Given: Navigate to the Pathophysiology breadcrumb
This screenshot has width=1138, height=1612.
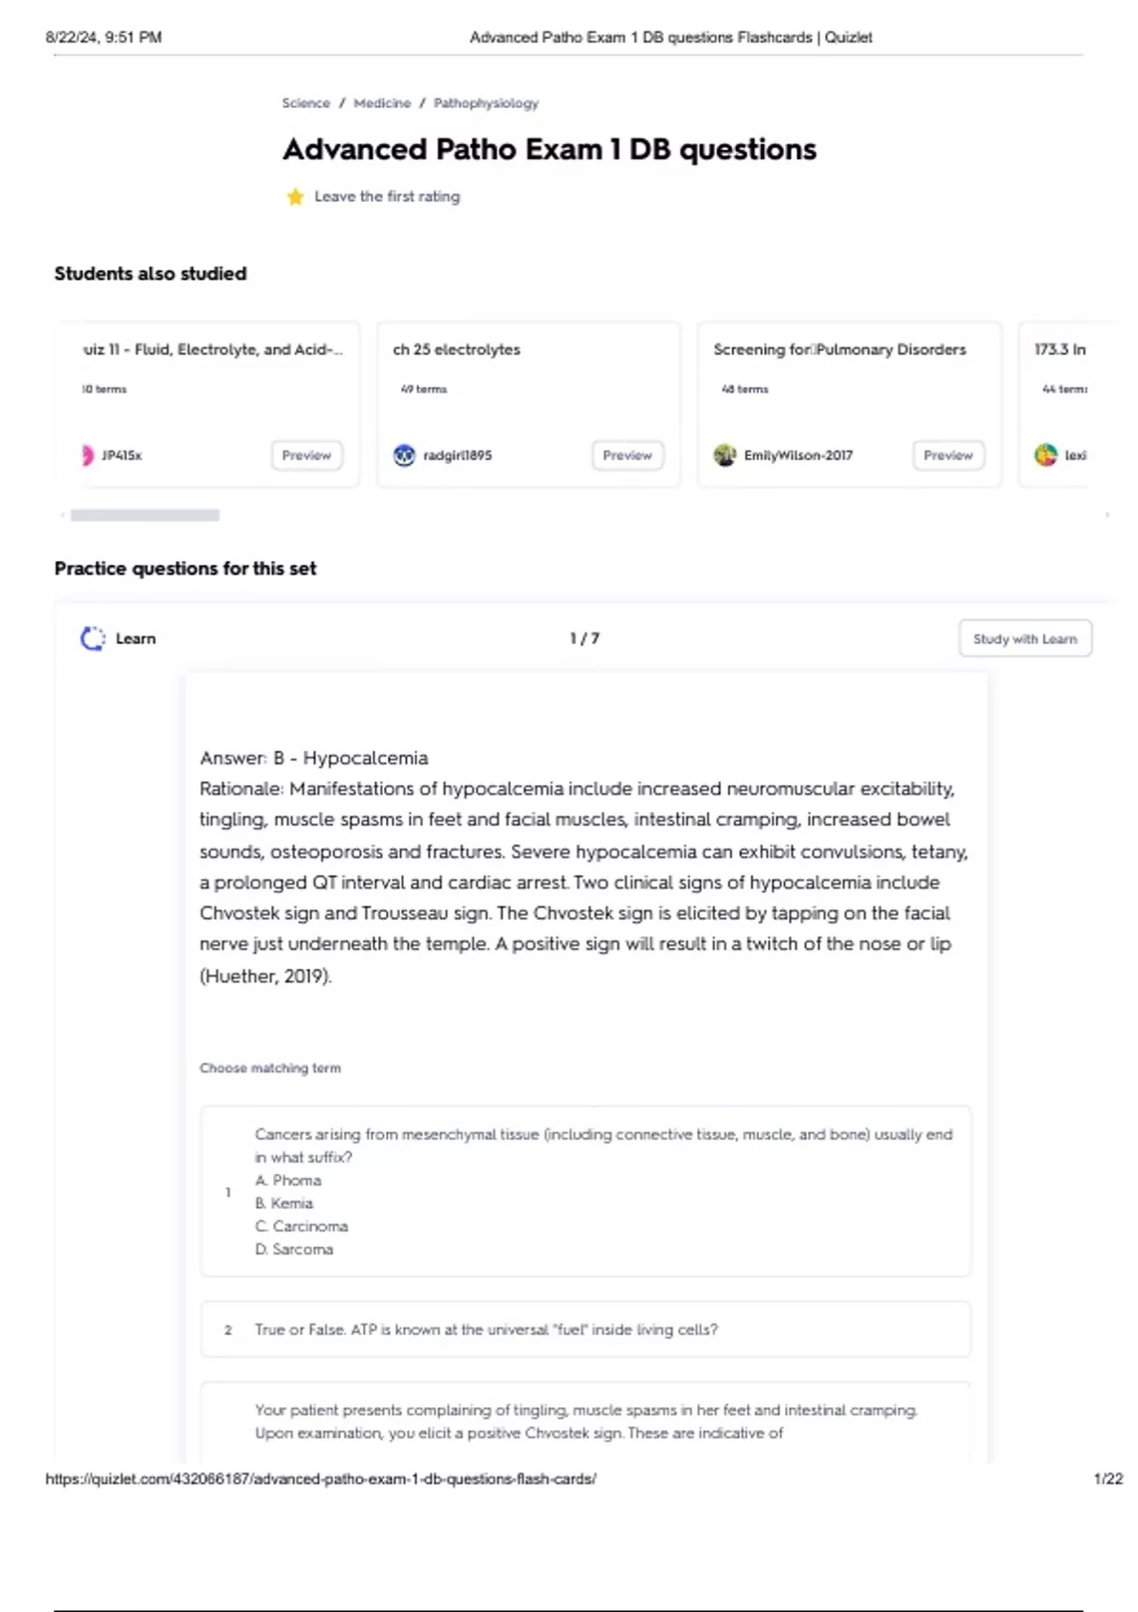Looking at the screenshot, I should pyautogui.click(x=486, y=103).
